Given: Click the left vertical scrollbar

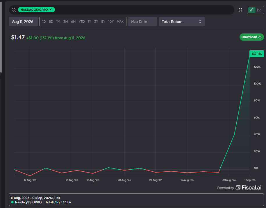Looking at the screenshot, I should (x=1, y=37).
